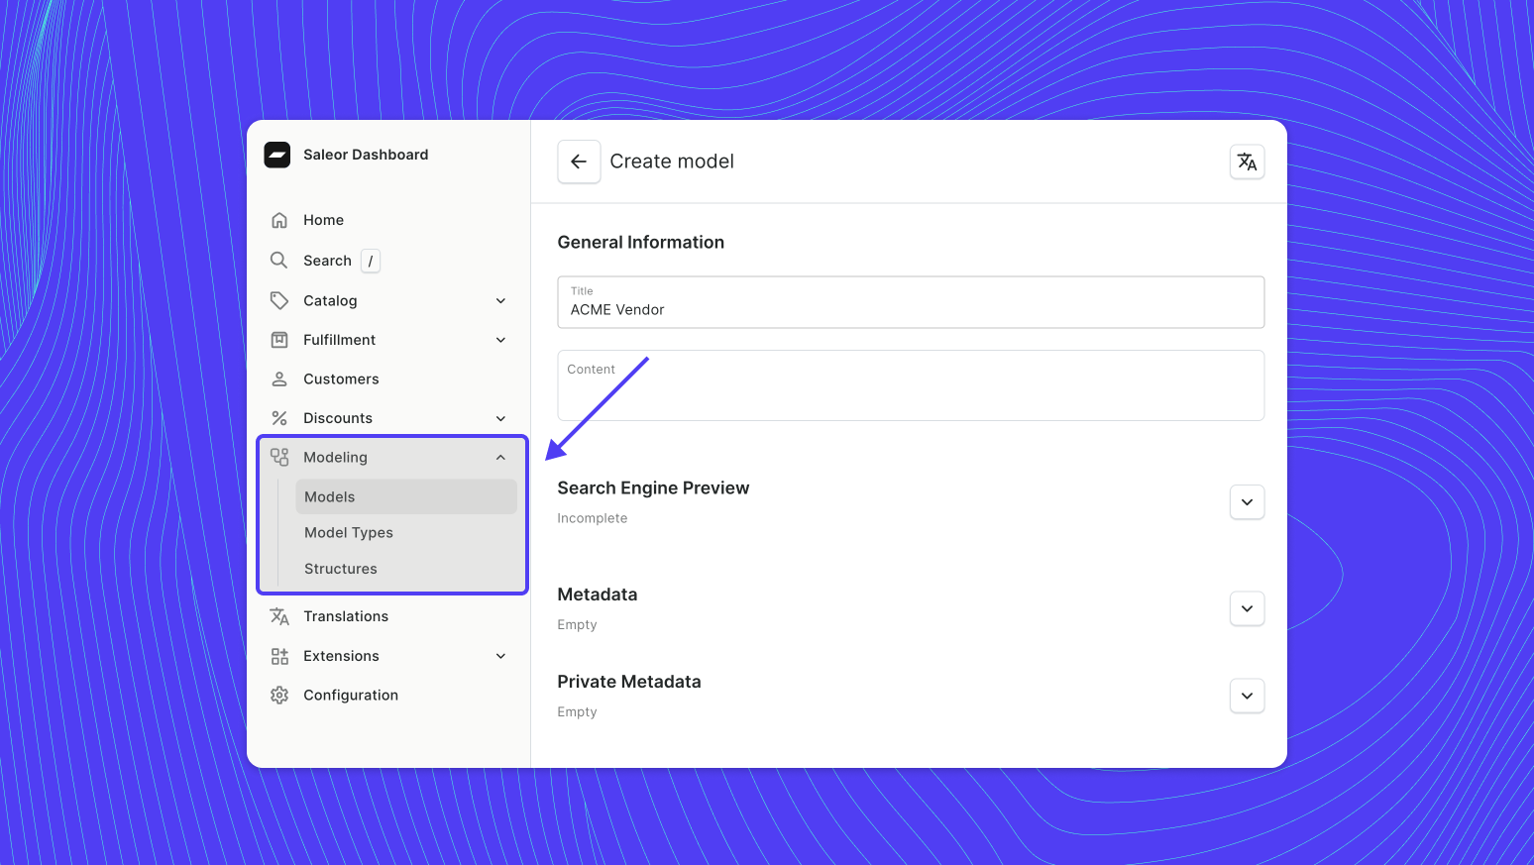
Task: Open the Translations page
Action: [346, 616]
